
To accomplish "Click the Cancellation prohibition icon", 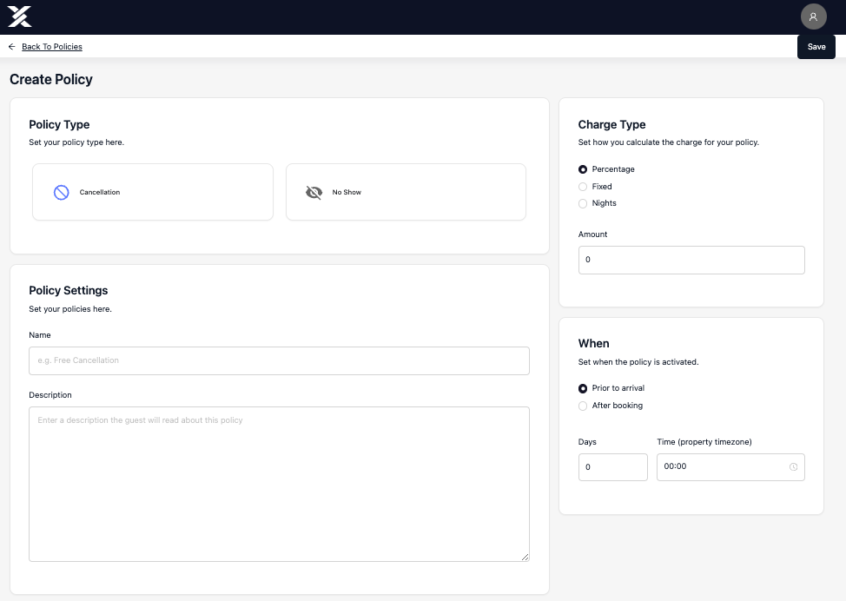I will (x=62, y=192).
